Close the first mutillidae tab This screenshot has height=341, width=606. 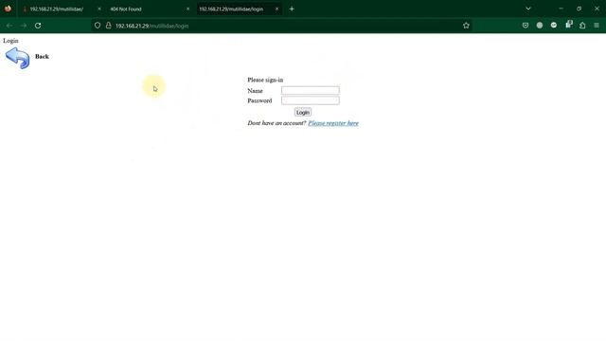click(99, 9)
